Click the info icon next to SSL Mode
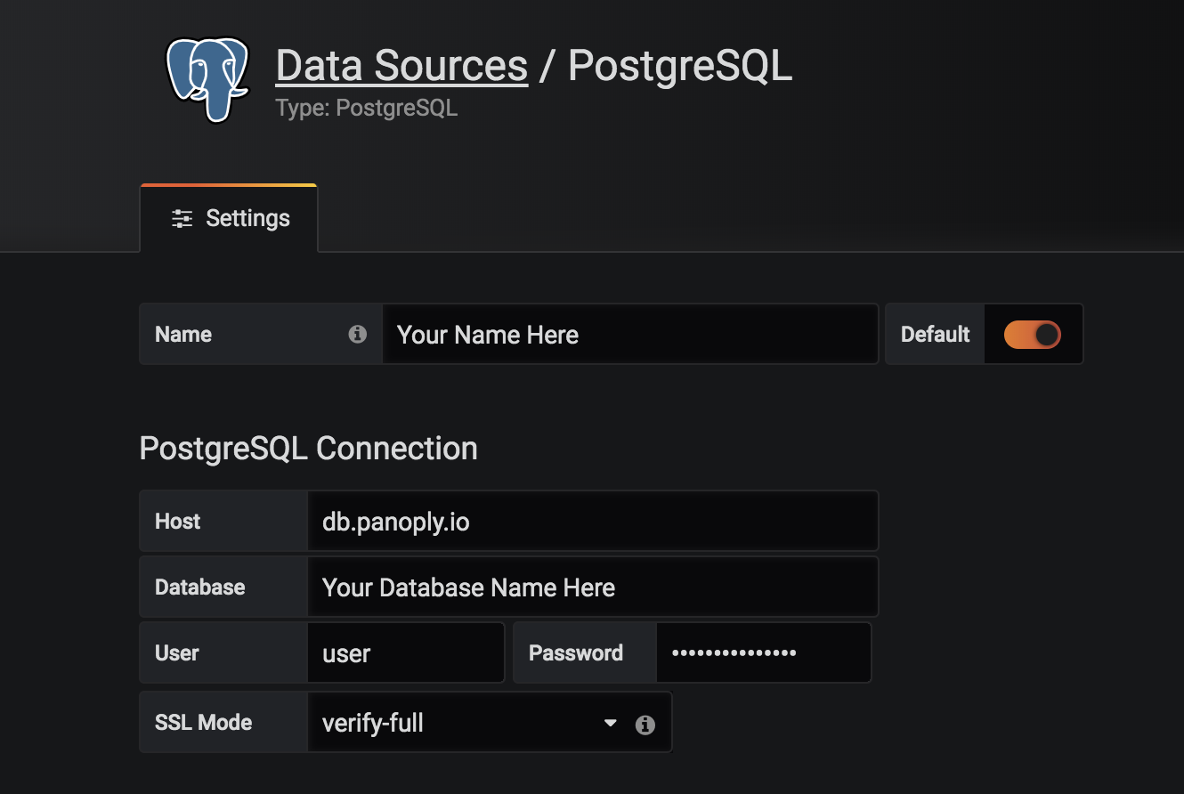 coord(645,725)
